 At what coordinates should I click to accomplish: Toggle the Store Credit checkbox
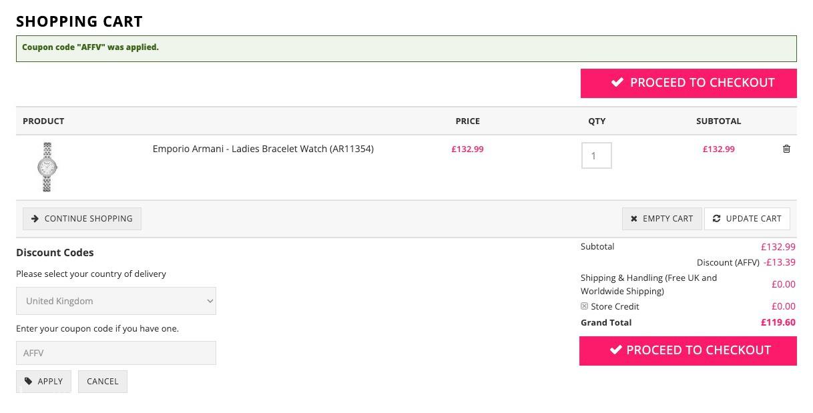pyautogui.click(x=584, y=306)
